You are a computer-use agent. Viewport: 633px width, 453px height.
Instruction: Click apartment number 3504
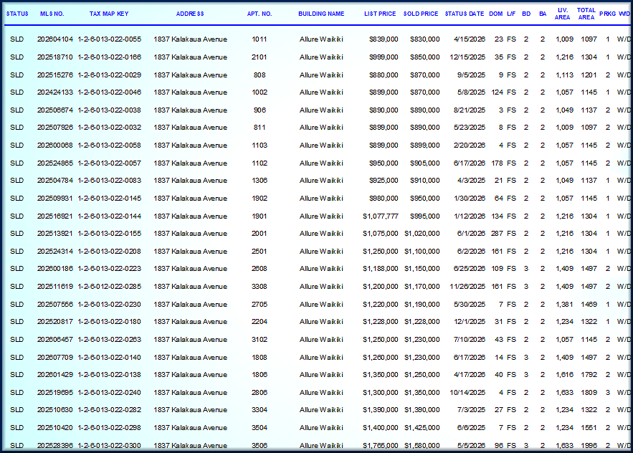pos(260,428)
